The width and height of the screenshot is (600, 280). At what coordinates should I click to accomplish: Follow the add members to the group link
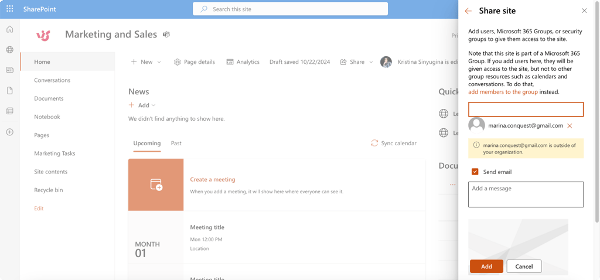coord(503,92)
